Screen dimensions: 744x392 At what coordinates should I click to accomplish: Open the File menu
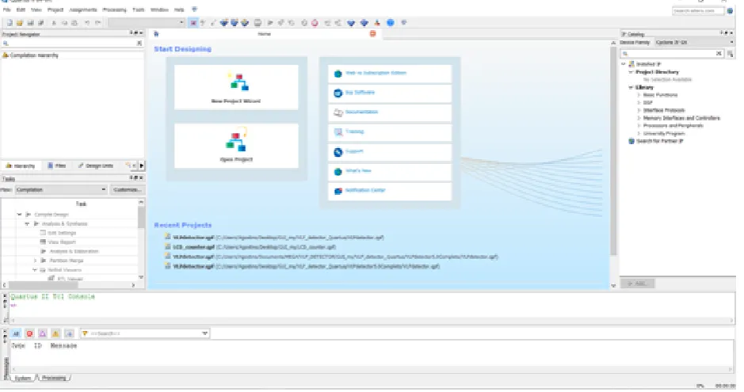click(6, 10)
